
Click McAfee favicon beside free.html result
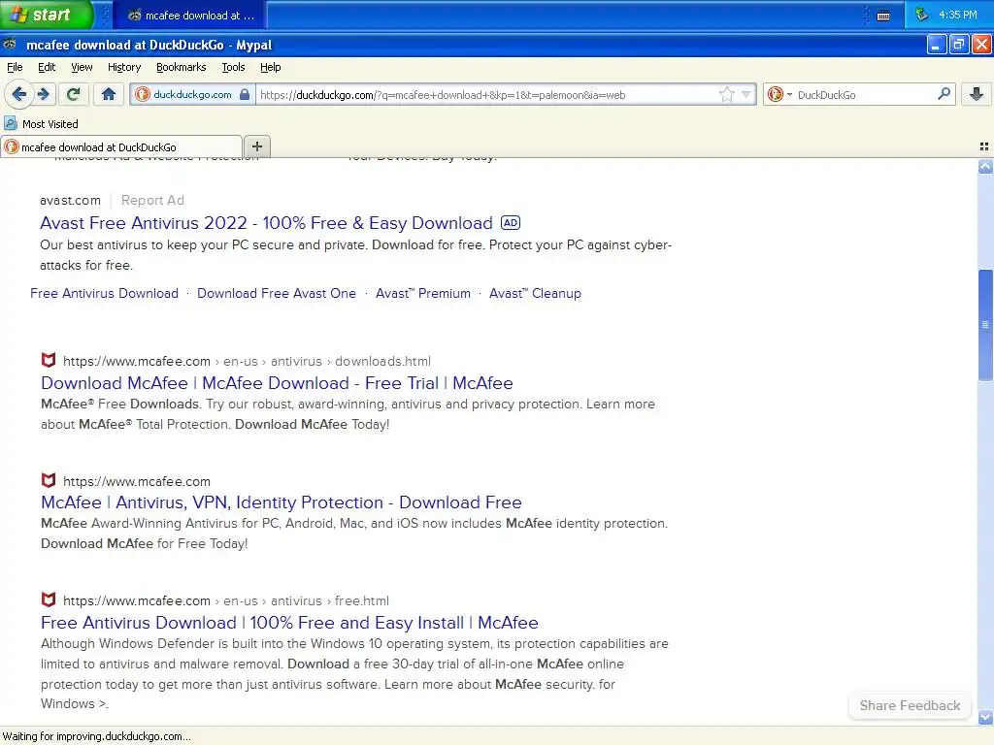tap(49, 599)
